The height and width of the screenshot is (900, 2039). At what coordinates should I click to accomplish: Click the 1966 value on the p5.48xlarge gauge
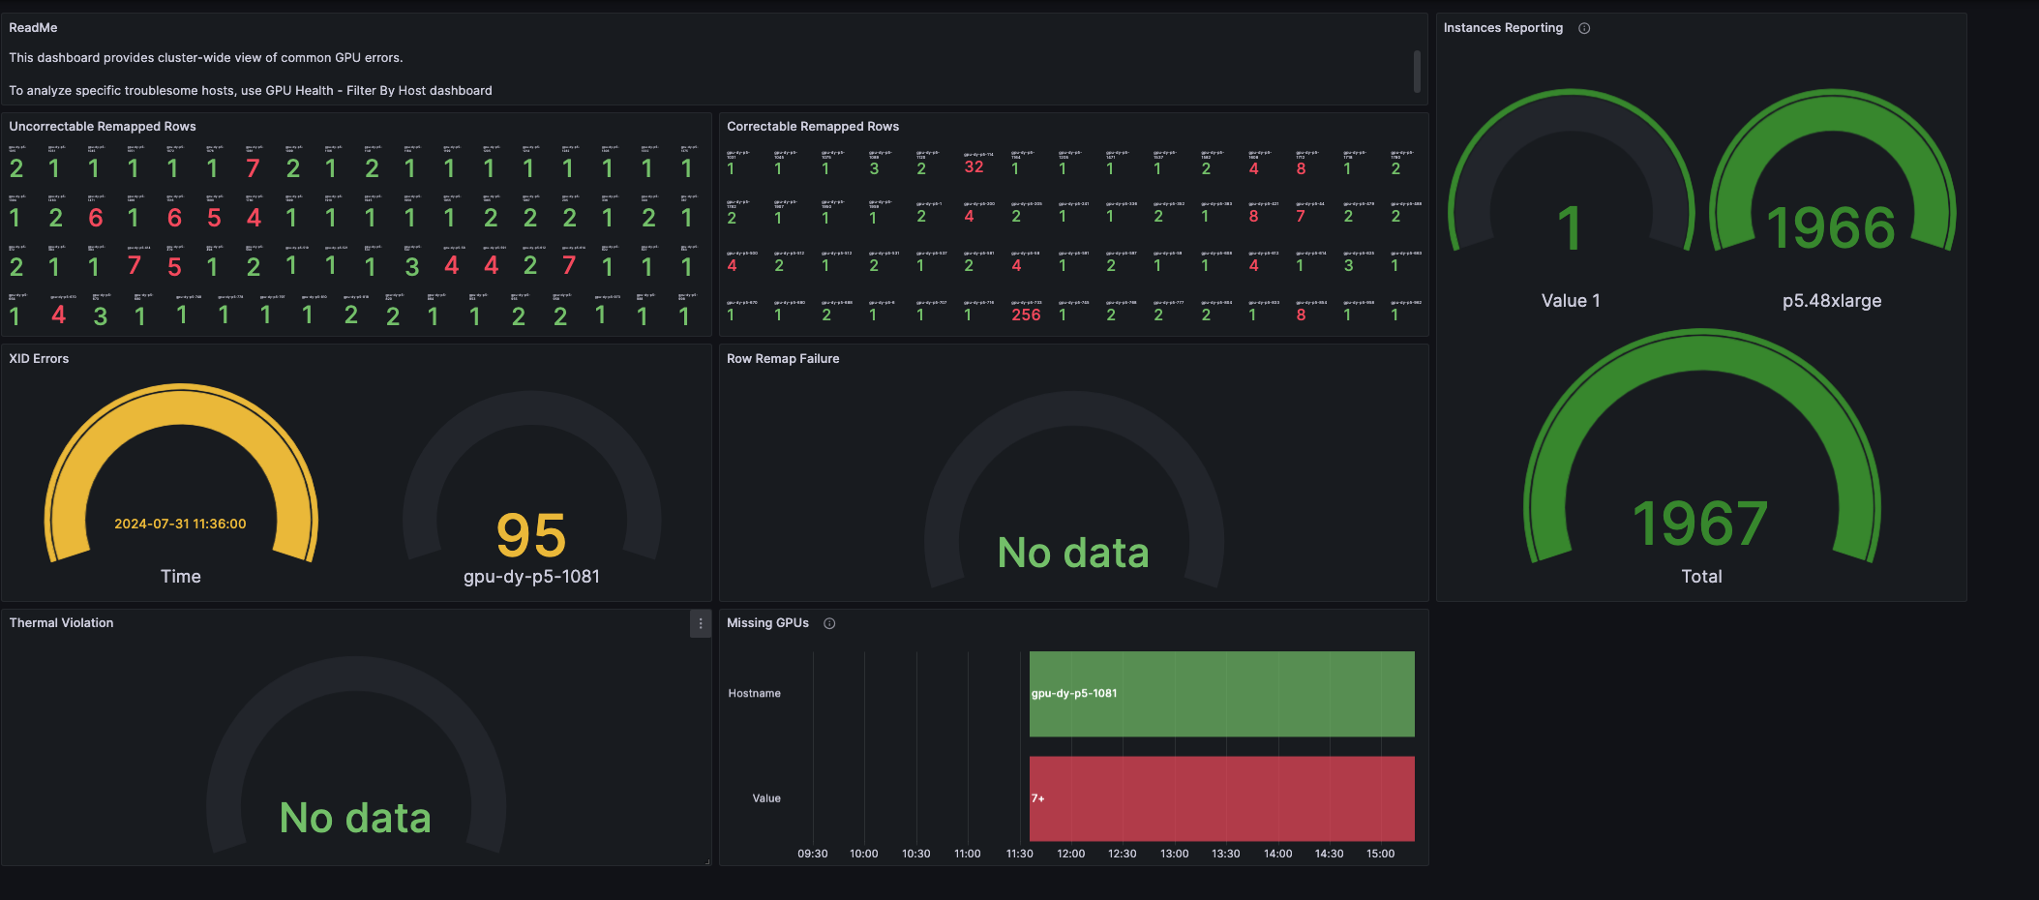pyautogui.click(x=1831, y=228)
